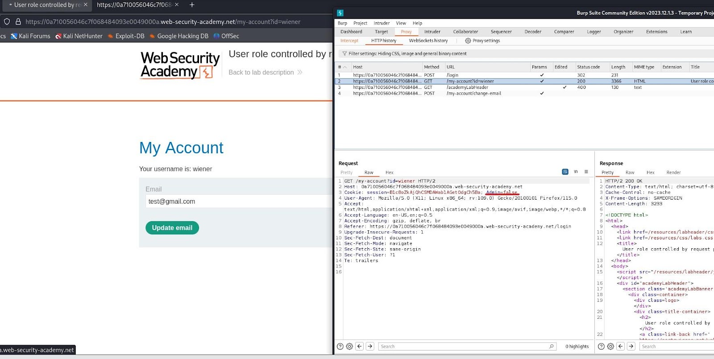Toggle show non-printable characters \n icon

[x=576, y=172]
